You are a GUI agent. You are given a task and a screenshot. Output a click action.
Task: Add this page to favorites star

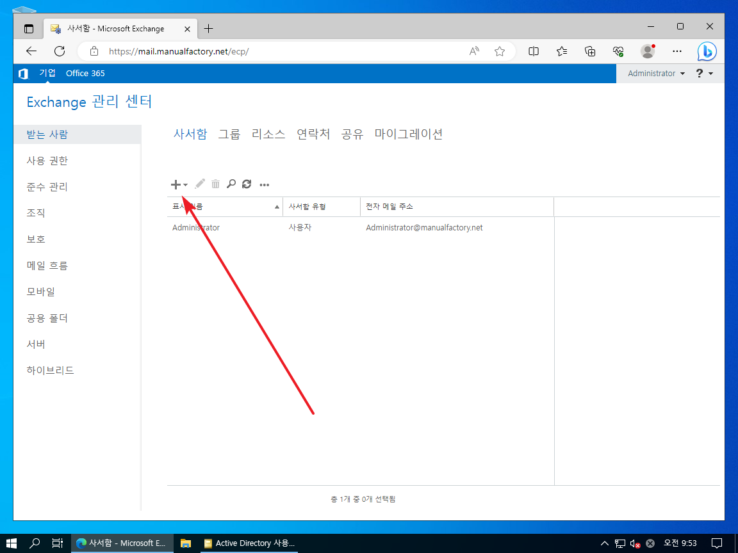pos(500,51)
